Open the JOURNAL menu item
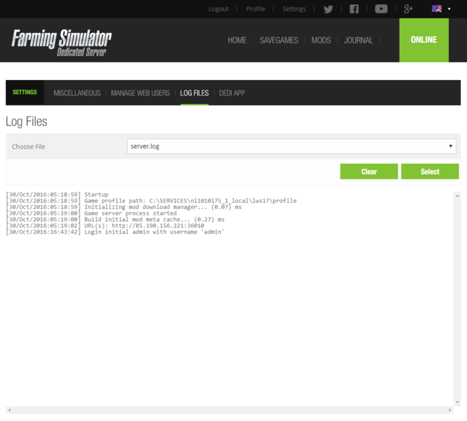Screen dimensions: 467x421 point(358,40)
